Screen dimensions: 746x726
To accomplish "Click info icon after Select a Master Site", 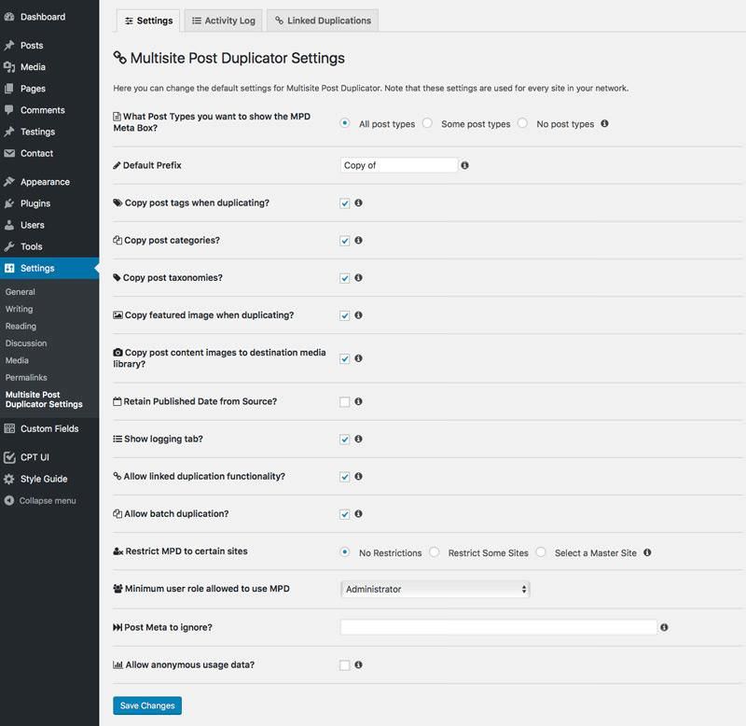I will pos(647,552).
